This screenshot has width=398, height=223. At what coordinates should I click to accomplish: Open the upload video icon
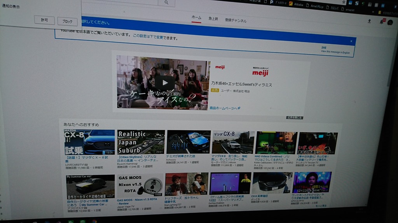point(369,21)
